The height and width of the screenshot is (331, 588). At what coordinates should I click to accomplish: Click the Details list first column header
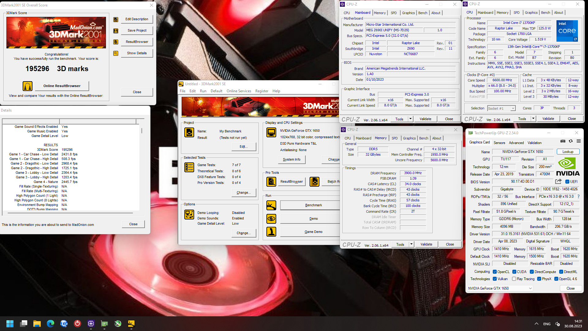click(31, 121)
